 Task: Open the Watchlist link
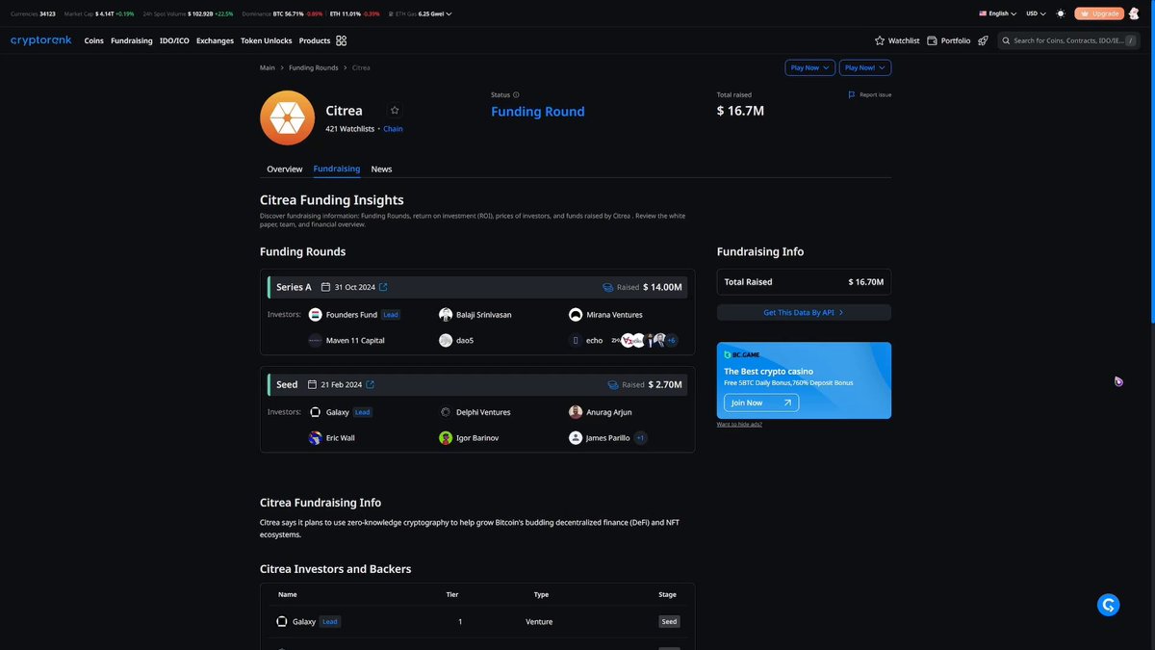point(897,40)
